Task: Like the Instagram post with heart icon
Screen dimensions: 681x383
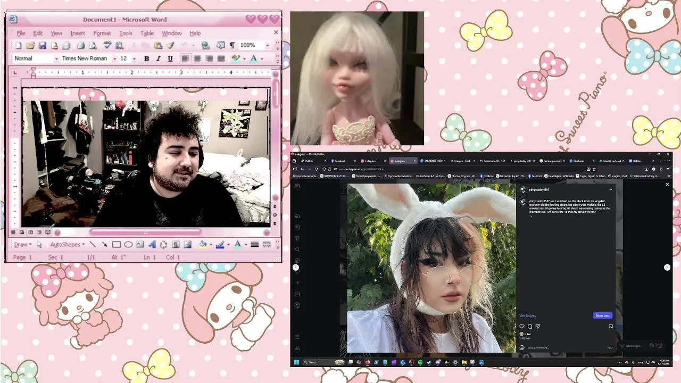Action: coord(522,327)
